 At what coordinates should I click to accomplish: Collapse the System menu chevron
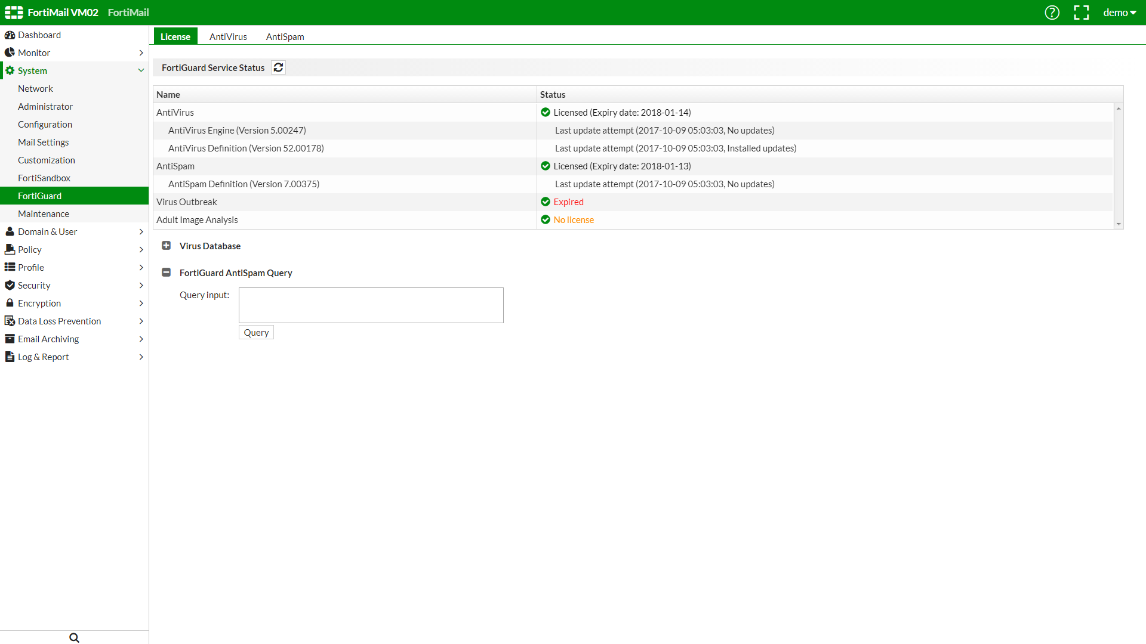point(141,70)
